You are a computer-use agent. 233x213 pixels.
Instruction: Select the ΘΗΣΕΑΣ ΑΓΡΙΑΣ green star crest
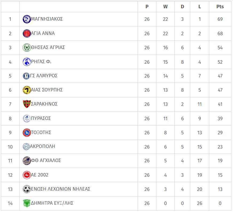(x=27, y=47)
